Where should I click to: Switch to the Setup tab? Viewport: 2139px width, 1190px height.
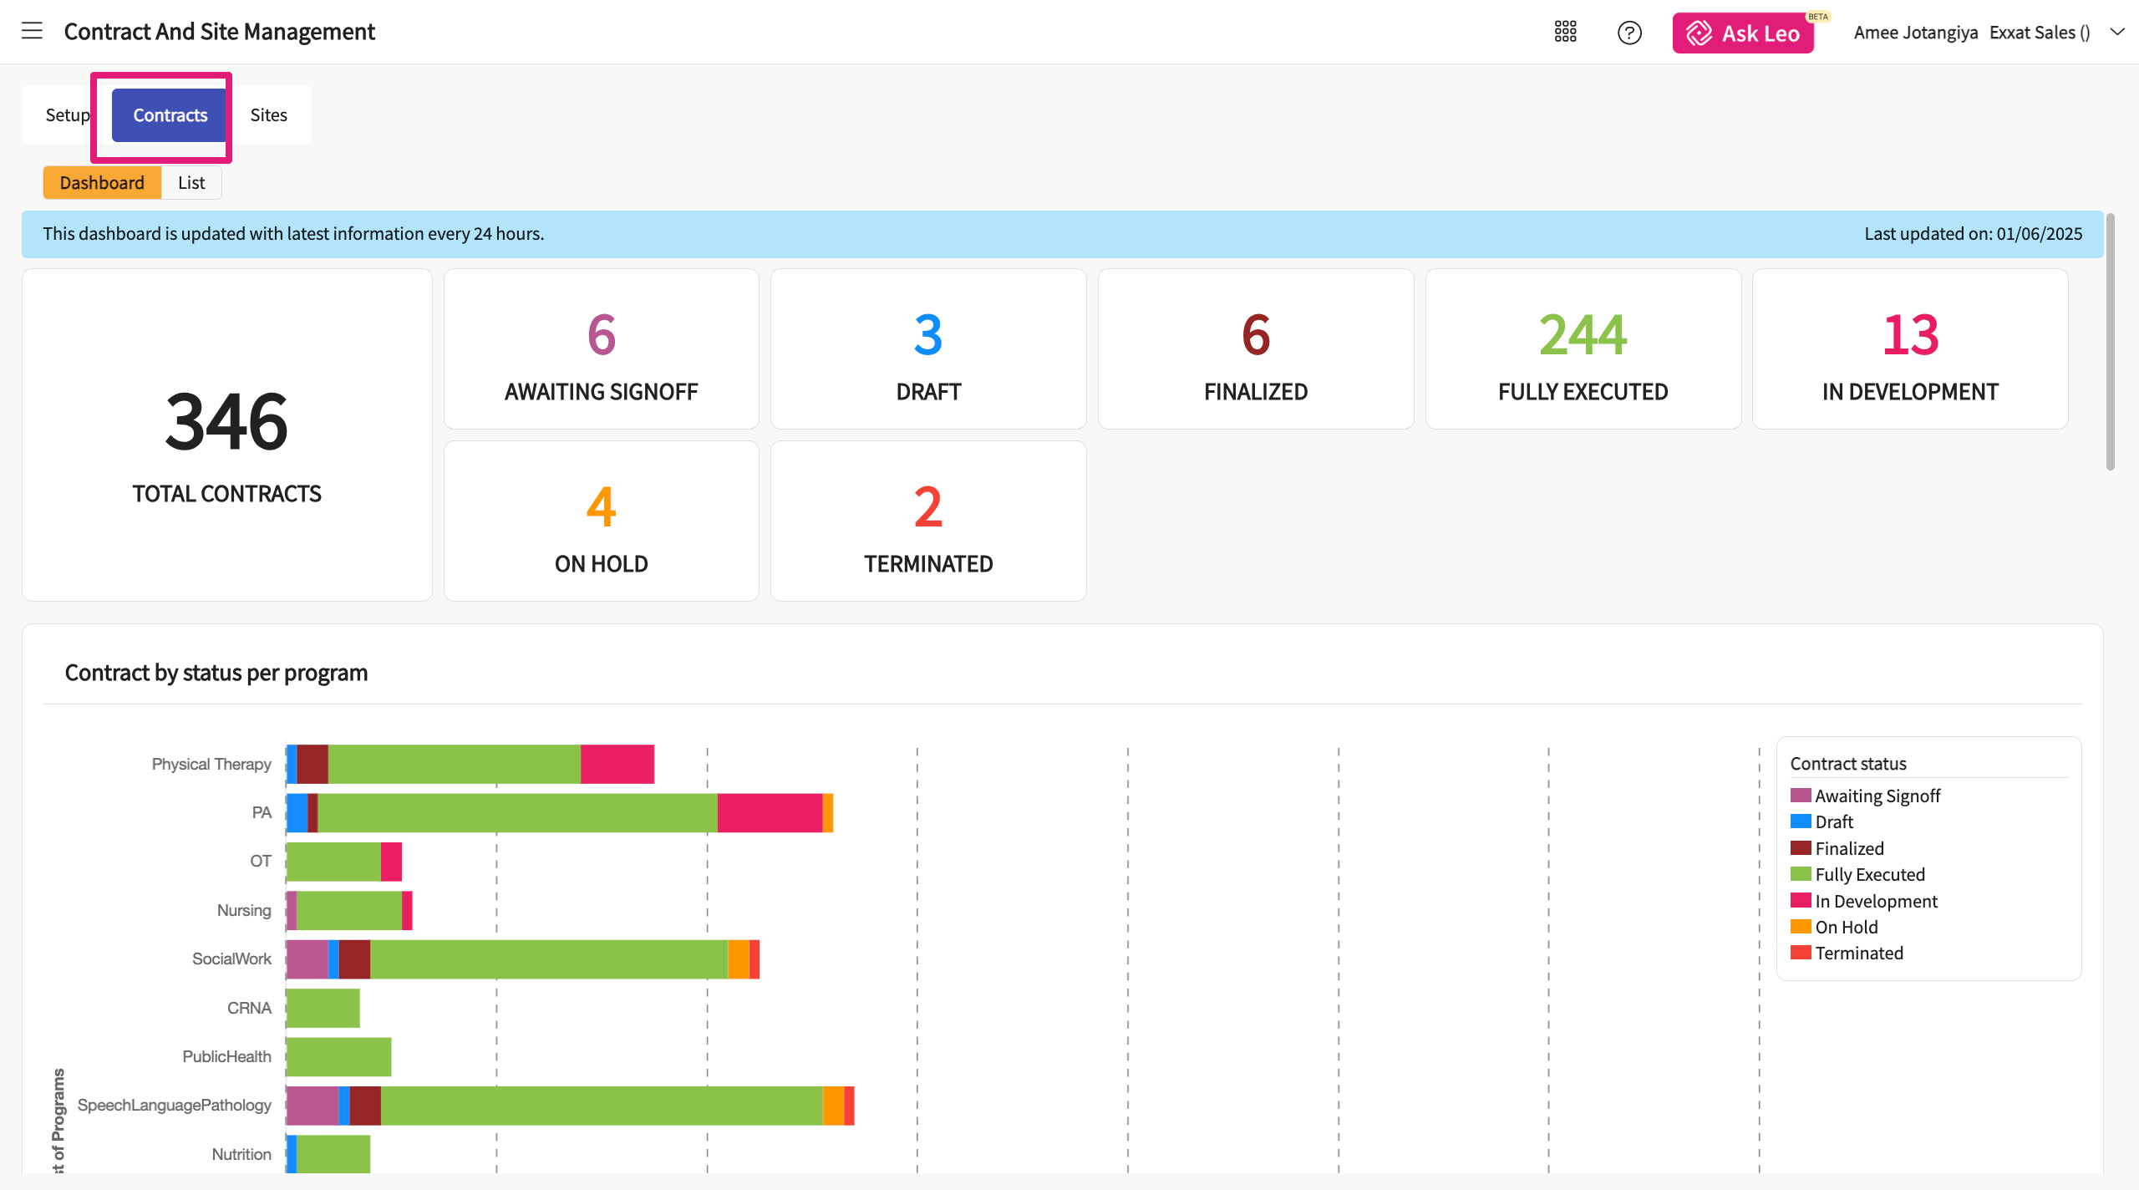[67, 114]
